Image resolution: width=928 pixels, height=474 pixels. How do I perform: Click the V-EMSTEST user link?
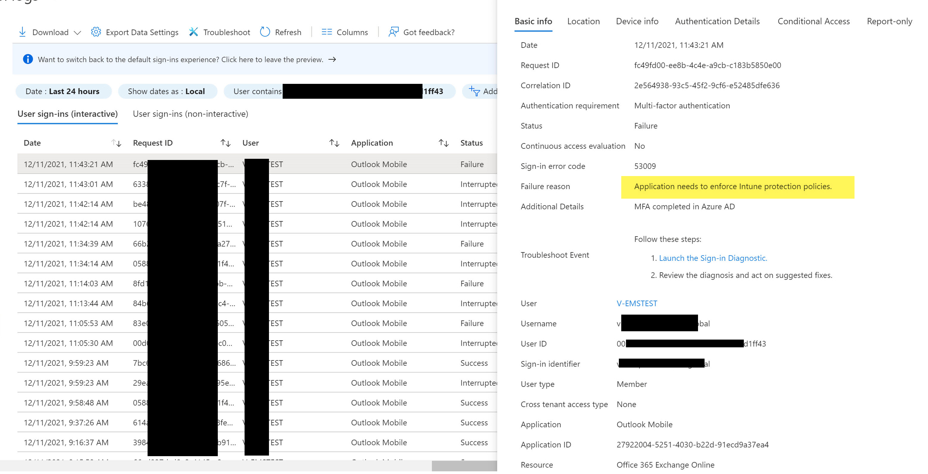[x=636, y=303]
